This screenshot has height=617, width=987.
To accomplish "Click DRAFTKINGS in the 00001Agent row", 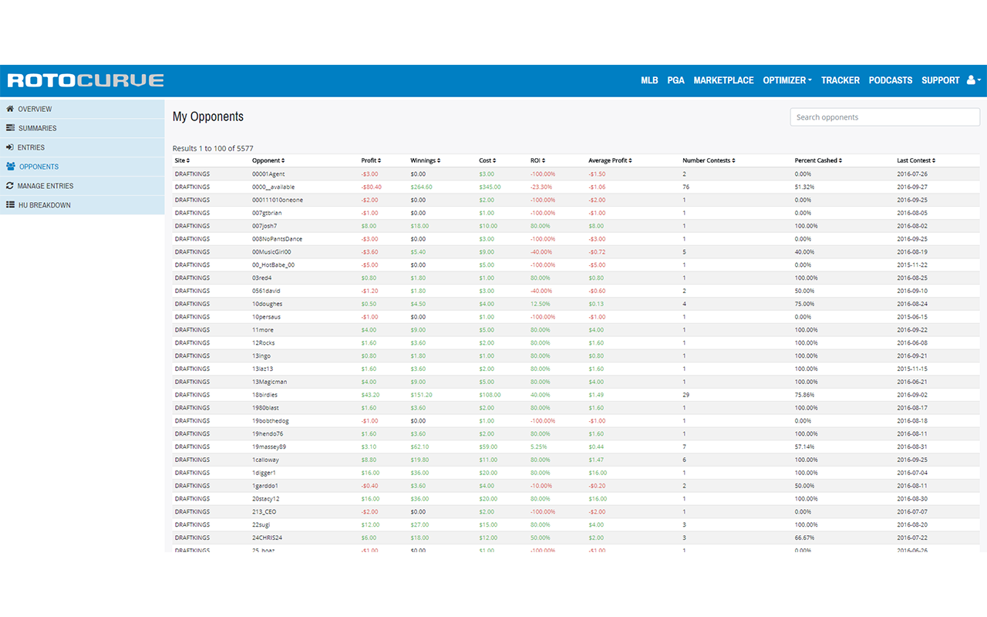I will pyautogui.click(x=192, y=174).
